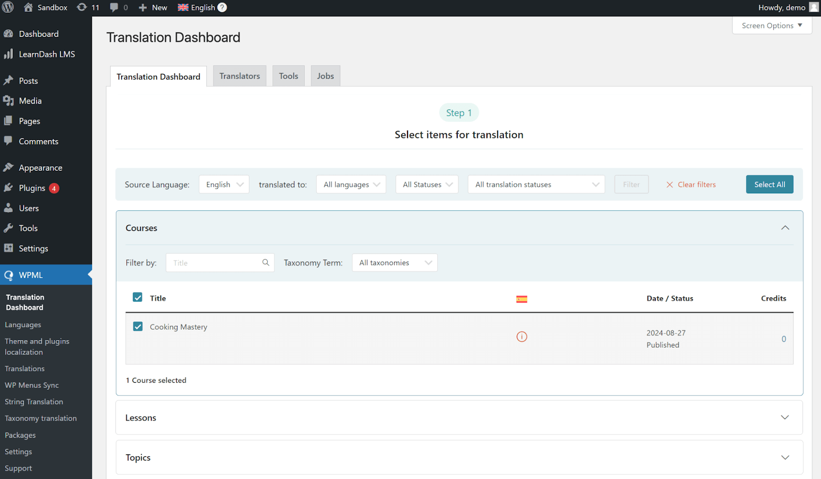
Task: Switch to the Translators tab
Action: (x=240, y=76)
